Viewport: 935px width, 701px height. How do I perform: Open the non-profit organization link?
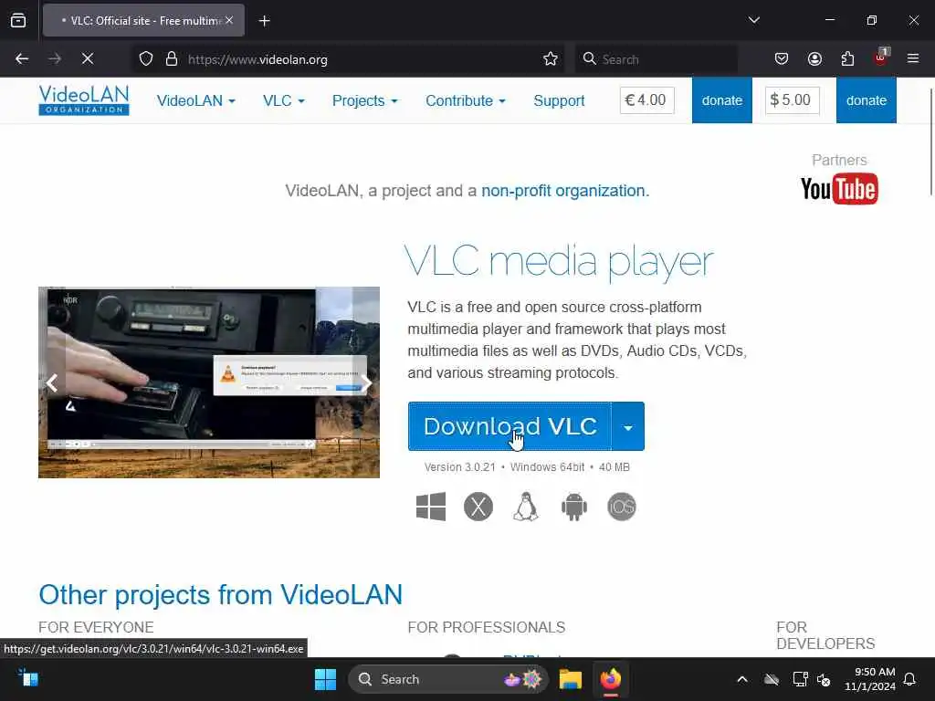coord(564,191)
